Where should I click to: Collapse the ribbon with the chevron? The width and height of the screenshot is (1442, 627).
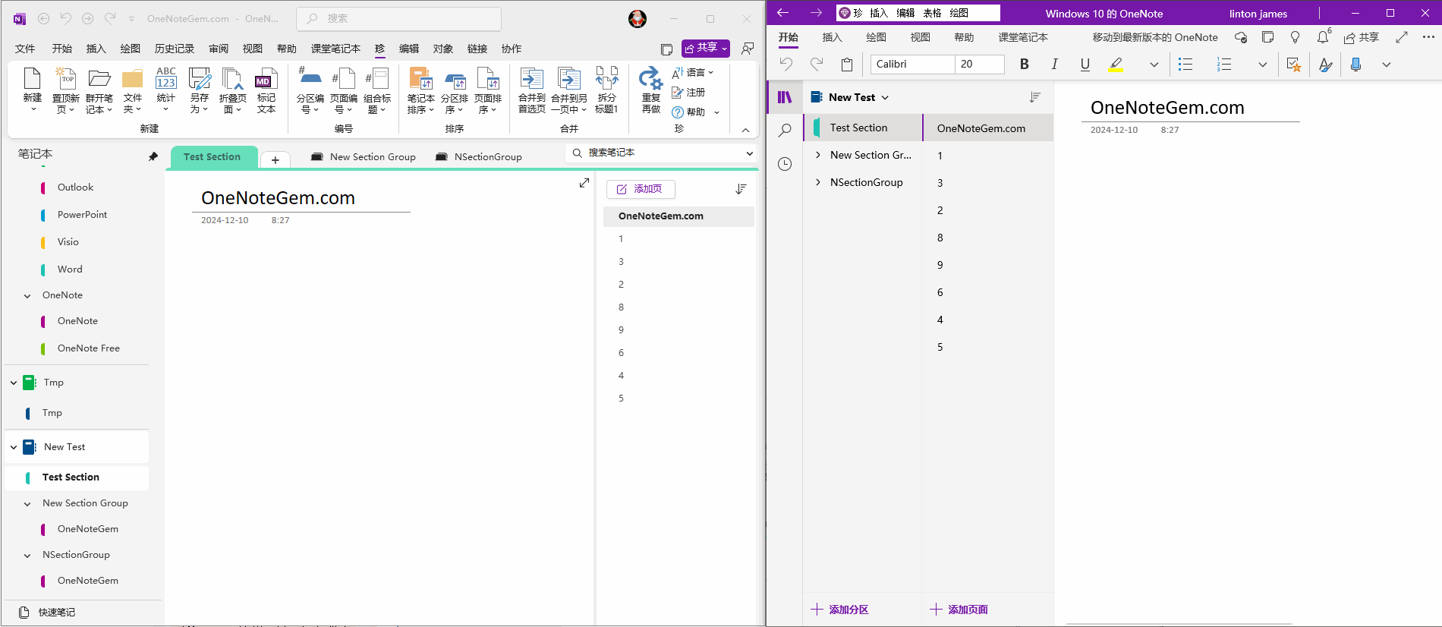[x=746, y=130]
